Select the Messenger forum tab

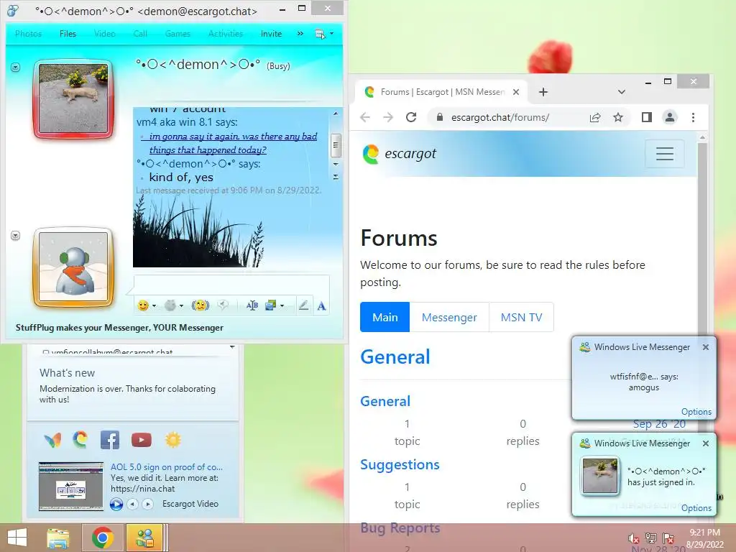pyautogui.click(x=449, y=317)
